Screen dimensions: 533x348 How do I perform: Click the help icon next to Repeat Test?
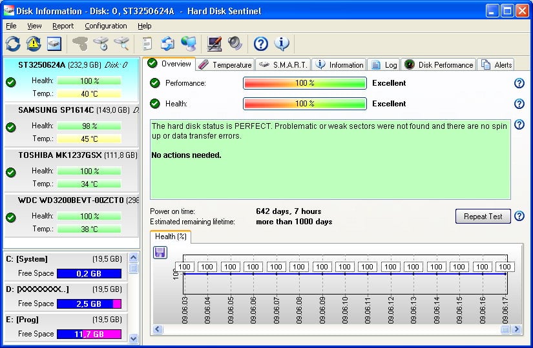tap(519, 217)
